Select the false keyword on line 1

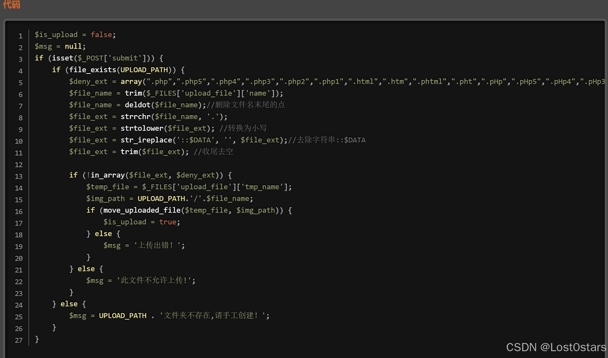coord(101,34)
